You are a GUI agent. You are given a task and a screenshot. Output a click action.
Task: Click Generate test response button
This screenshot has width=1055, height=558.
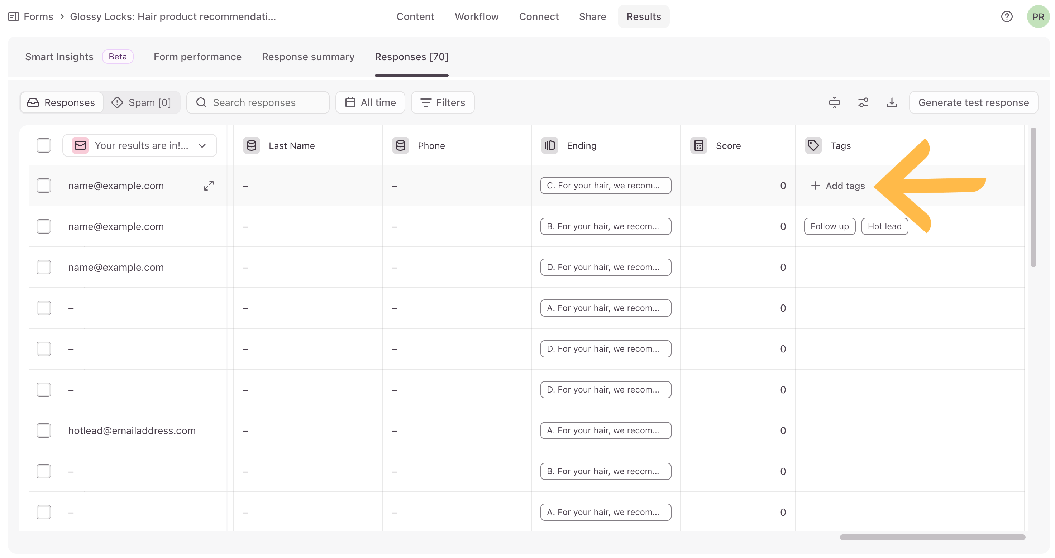pos(974,102)
